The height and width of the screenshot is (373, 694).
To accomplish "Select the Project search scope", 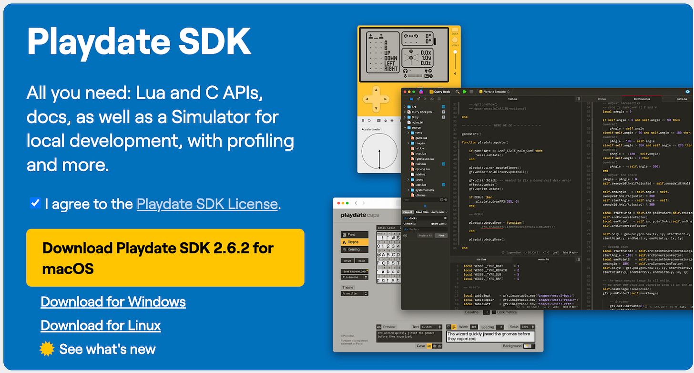I will [408, 212].
